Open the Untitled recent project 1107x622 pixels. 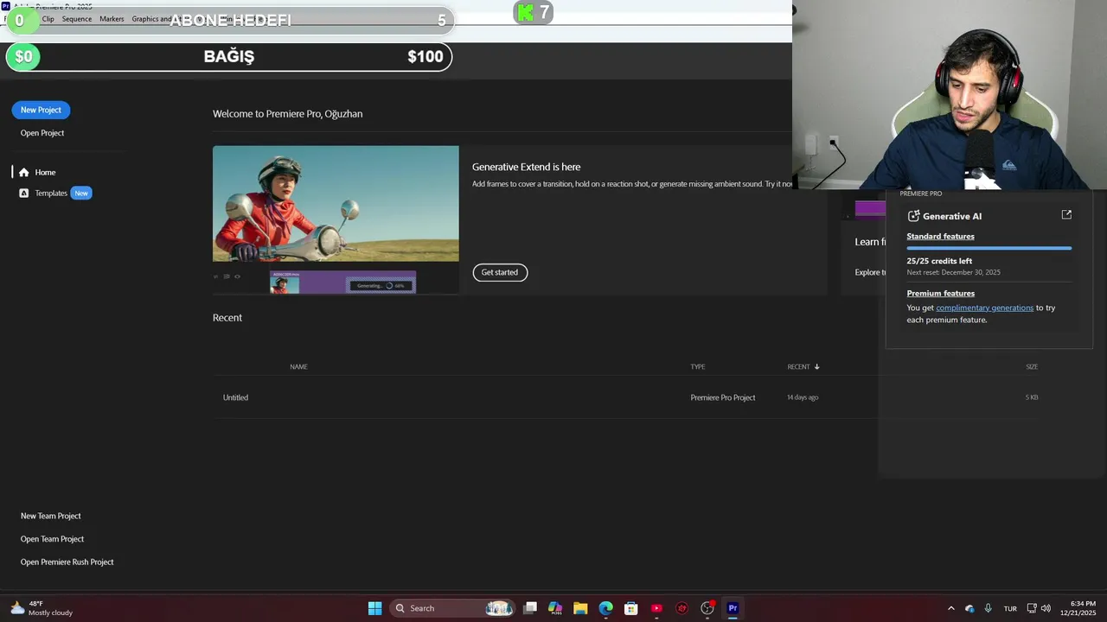click(235, 397)
